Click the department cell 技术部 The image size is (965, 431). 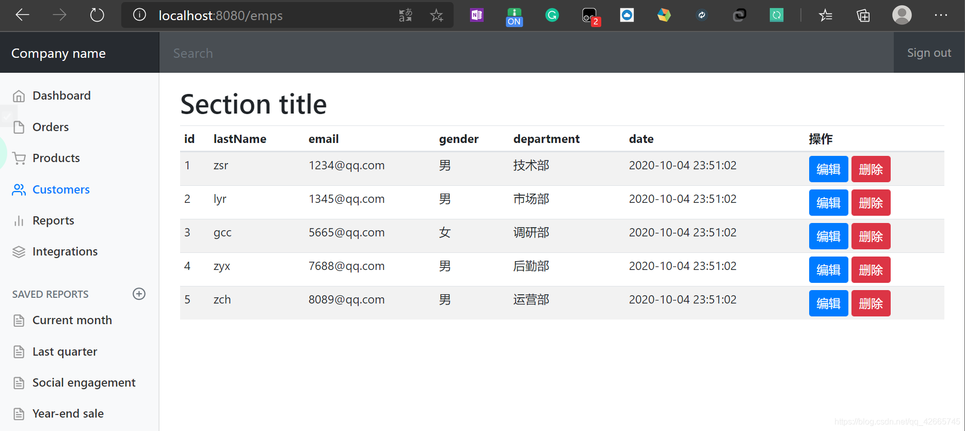[531, 165]
